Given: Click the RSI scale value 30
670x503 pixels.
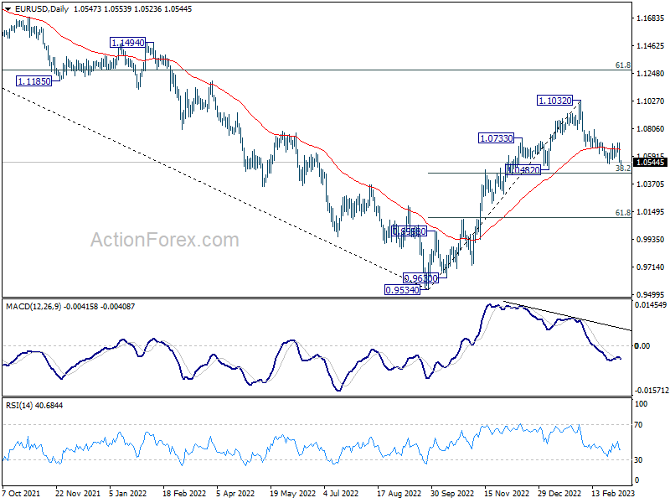Looking at the screenshot, I should point(638,459).
